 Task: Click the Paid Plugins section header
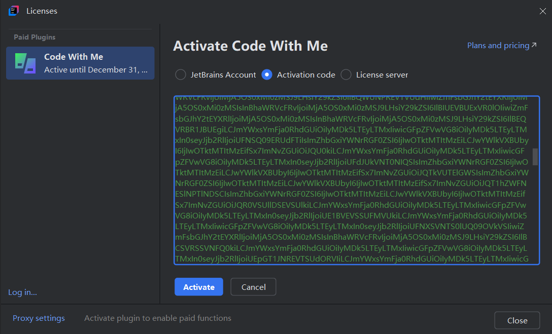point(34,37)
